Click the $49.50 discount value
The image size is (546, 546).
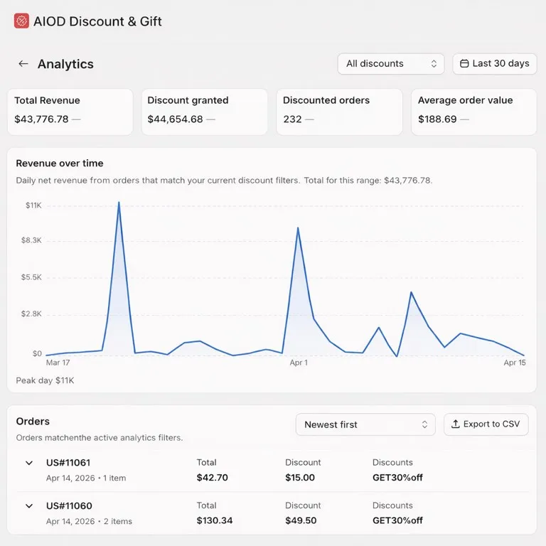click(301, 520)
